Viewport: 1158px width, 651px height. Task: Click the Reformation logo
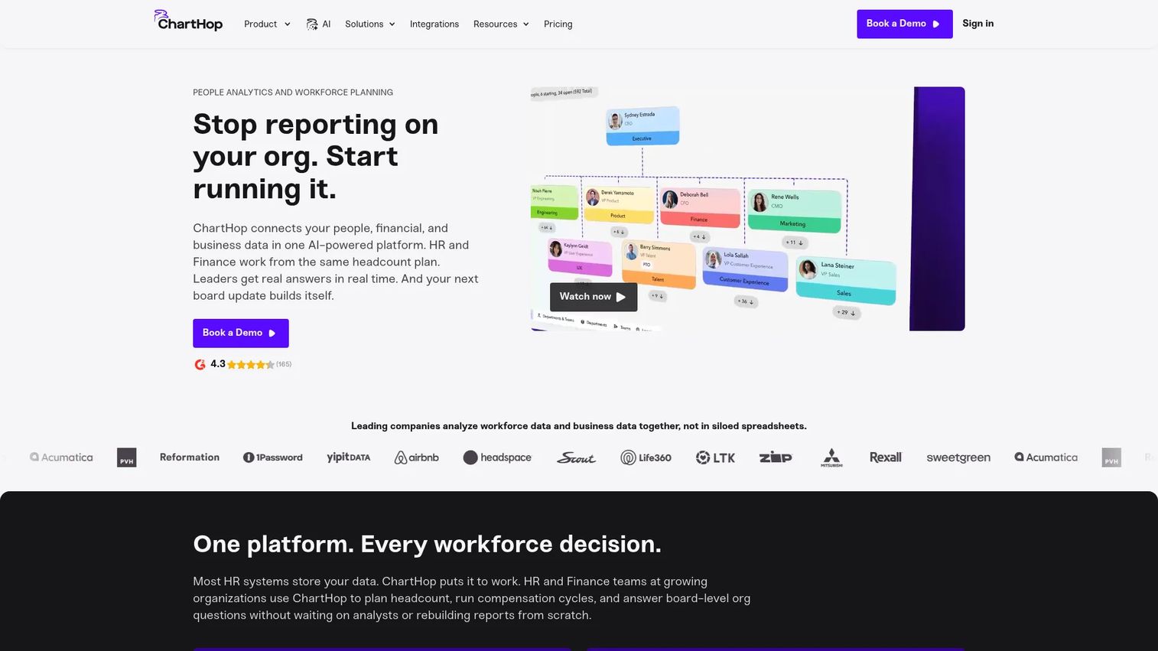coord(190,457)
